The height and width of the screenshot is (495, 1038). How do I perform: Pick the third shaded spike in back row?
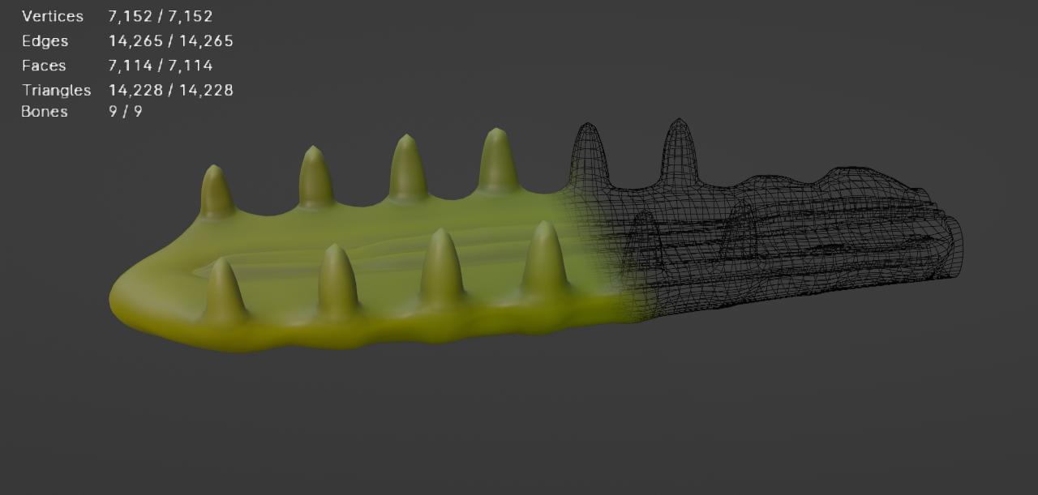pos(408,168)
